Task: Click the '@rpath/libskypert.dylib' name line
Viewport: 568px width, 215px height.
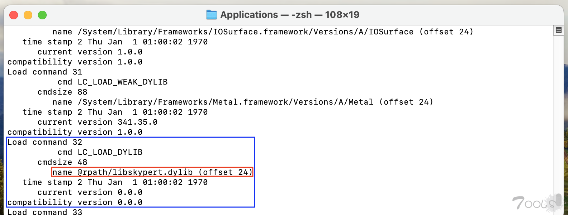Action: pyautogui.click(x=152, y=172)
